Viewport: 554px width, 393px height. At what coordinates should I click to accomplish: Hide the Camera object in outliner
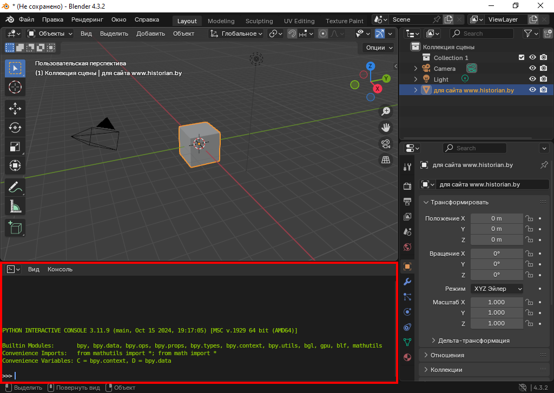(532, 69)
